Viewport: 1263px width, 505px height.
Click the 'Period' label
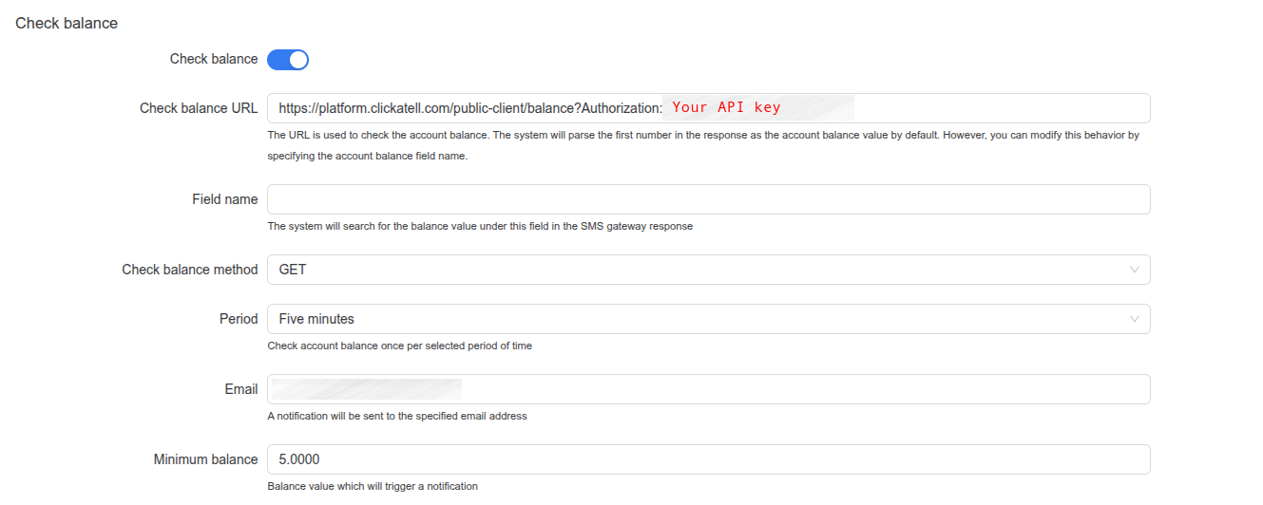tap(239, 319)
